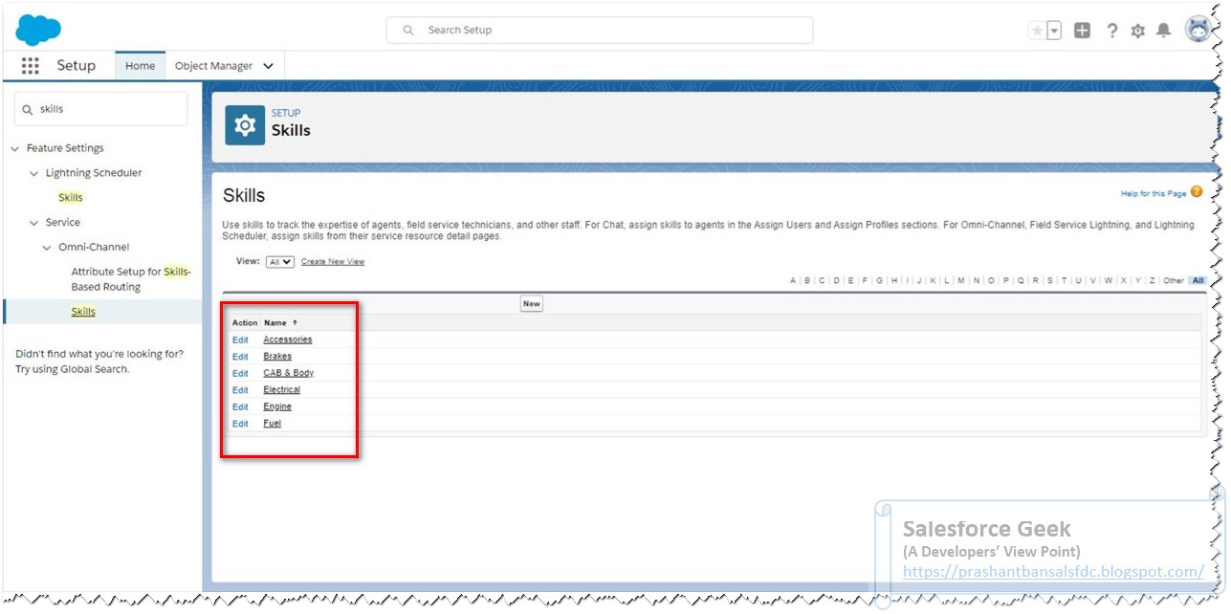Edit the Engine skill
The width and height of the screenshot is (1231, 614).
[240, 406]
